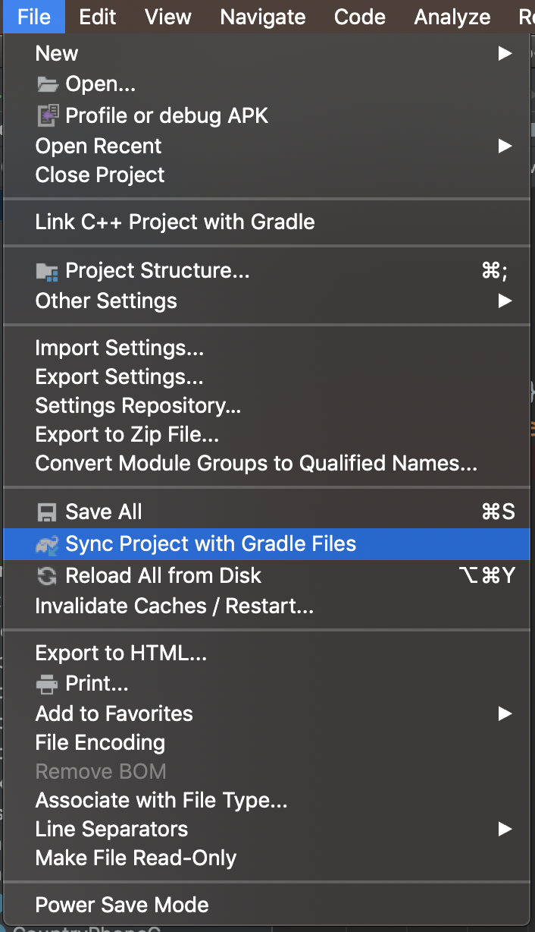Select Power Save Mode to enable it
The image size is (535, 932).
tap(121, 905)
